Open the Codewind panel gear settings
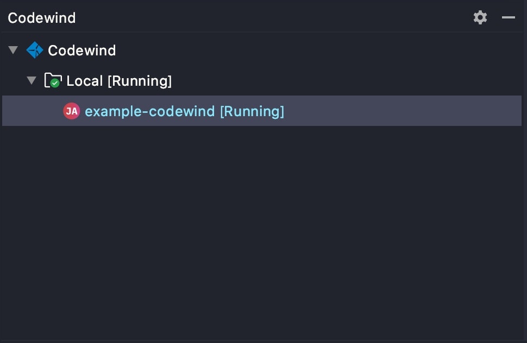This screenshot has height=343, width=527. coord(480,17)
